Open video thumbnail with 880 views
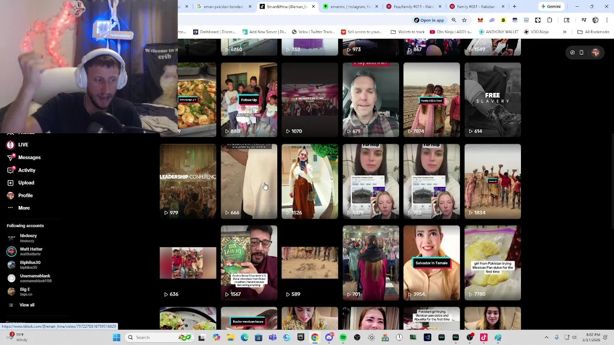614x345 pixels. (x=249, y=100)
